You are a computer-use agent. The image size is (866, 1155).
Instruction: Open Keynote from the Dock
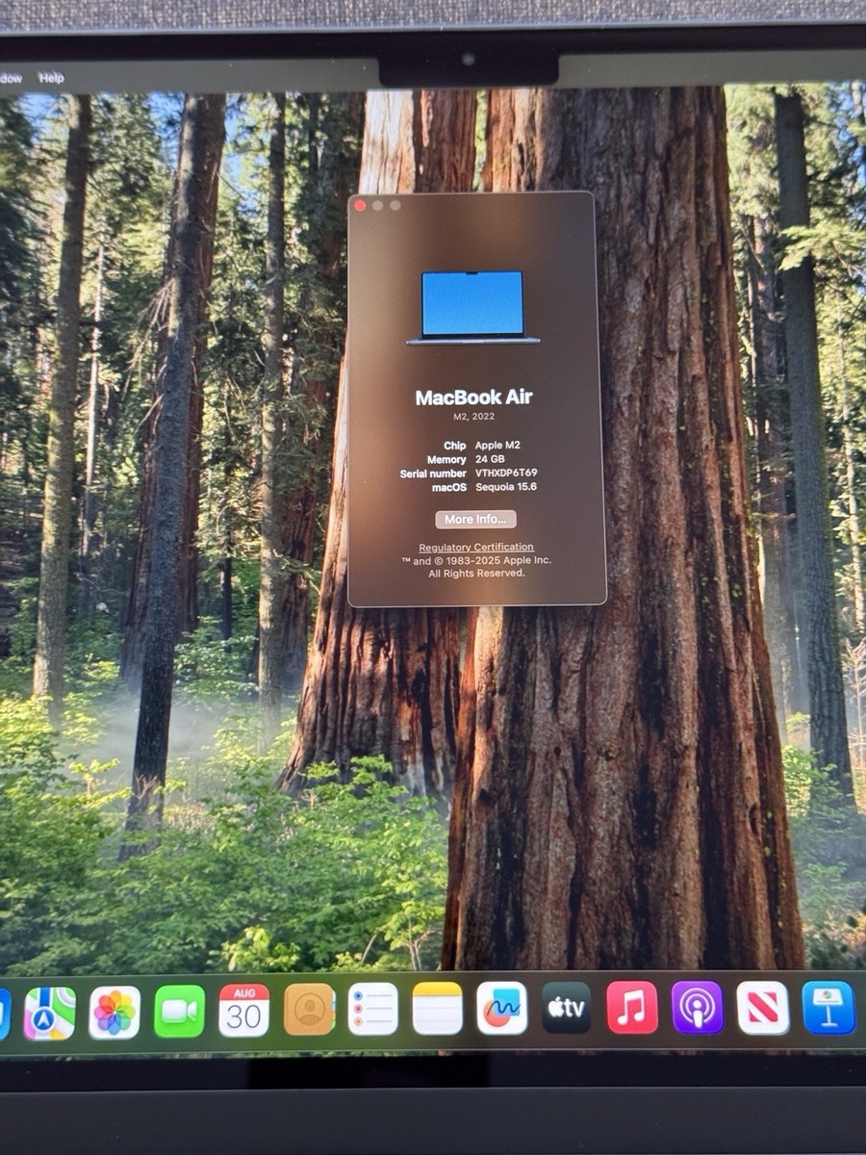tap(828, 1008)
